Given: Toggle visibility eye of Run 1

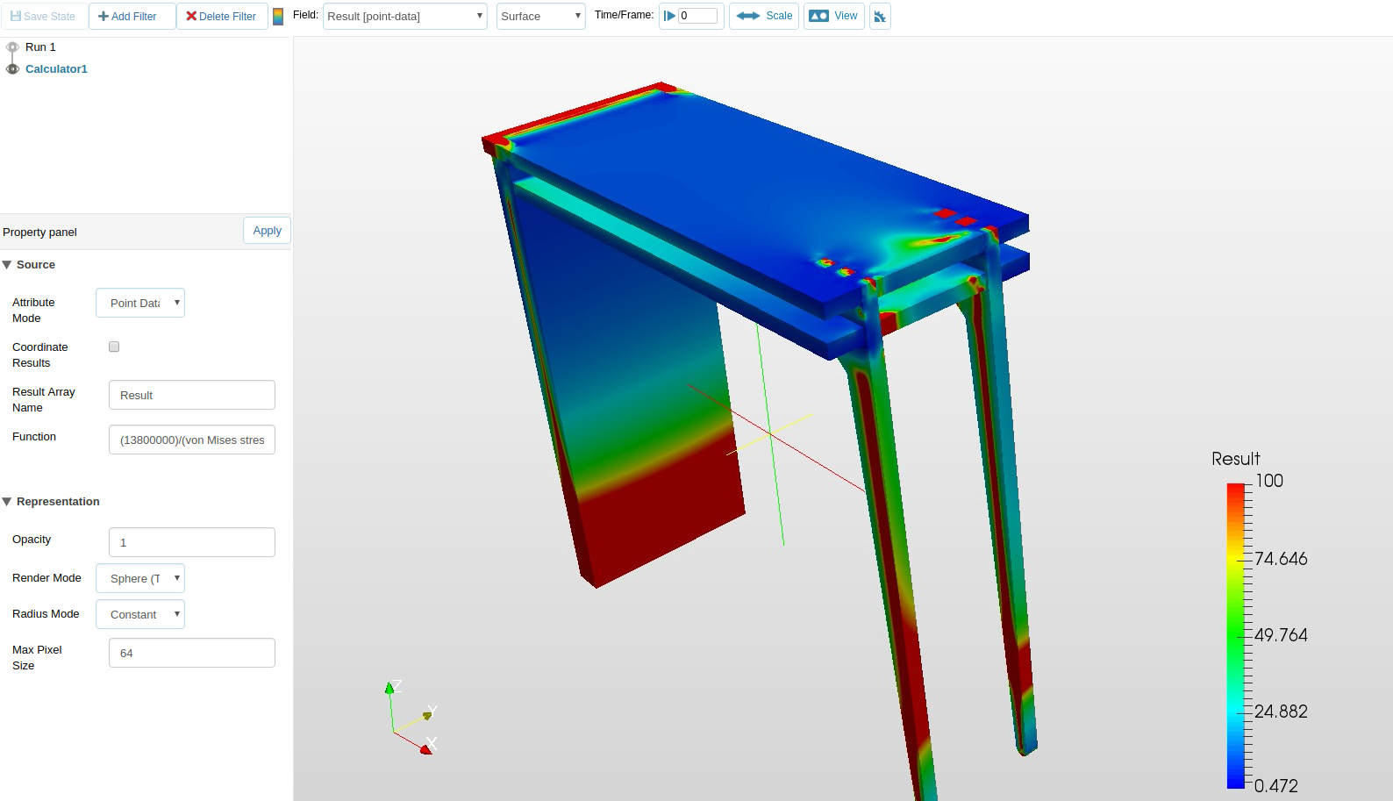Looking at the screenshot, I should [12, 47].
